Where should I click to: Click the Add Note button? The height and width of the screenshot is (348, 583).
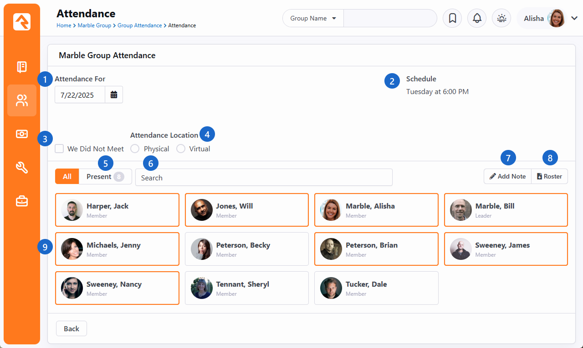(x=507, y=177)
